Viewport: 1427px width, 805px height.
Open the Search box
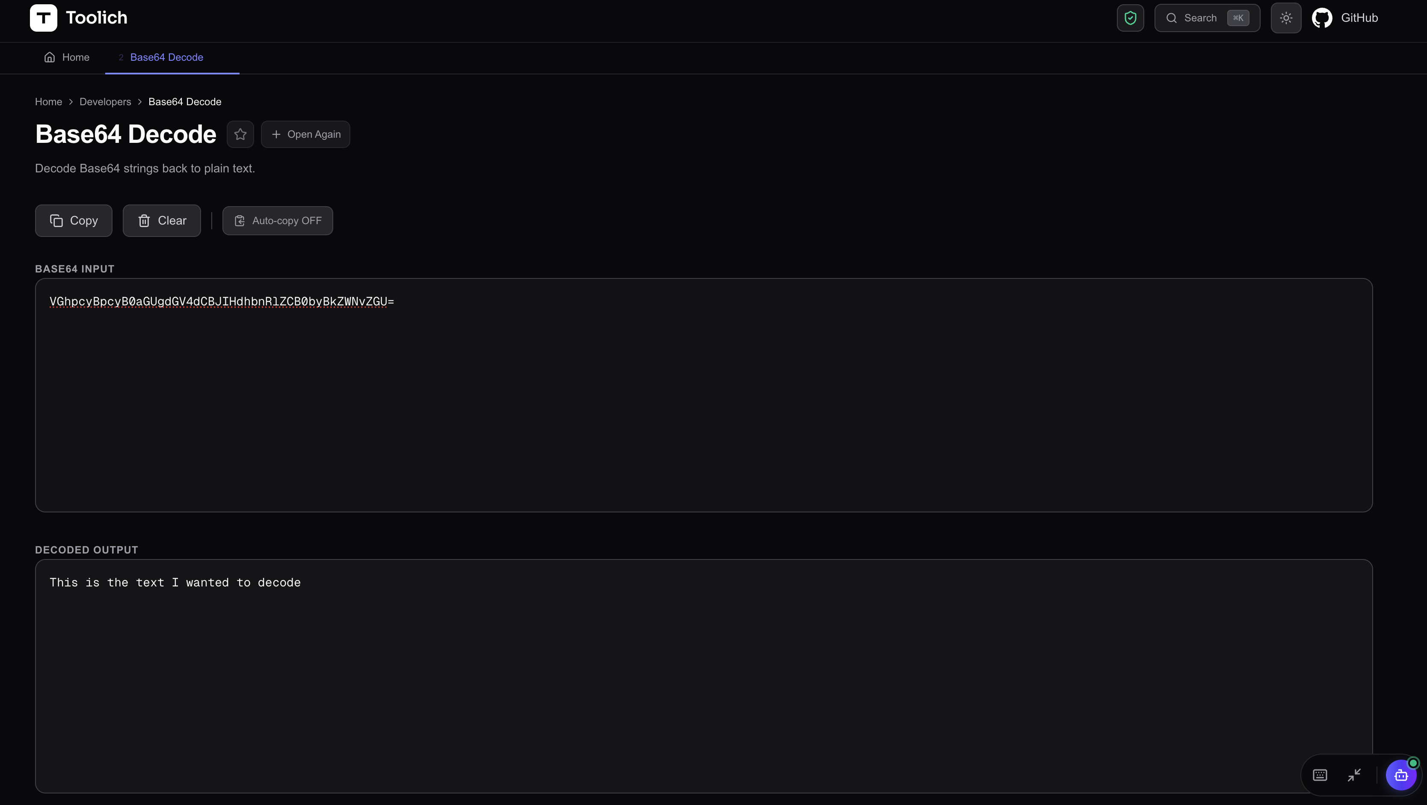tap(1207, 18)
